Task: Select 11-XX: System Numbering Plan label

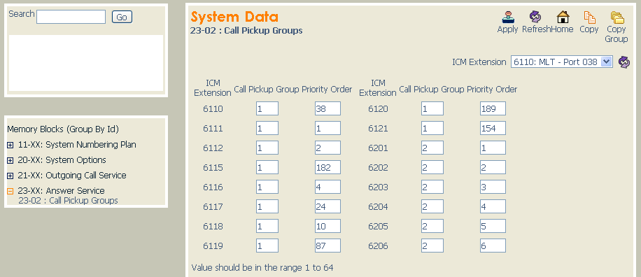Action: coord(77,145)
